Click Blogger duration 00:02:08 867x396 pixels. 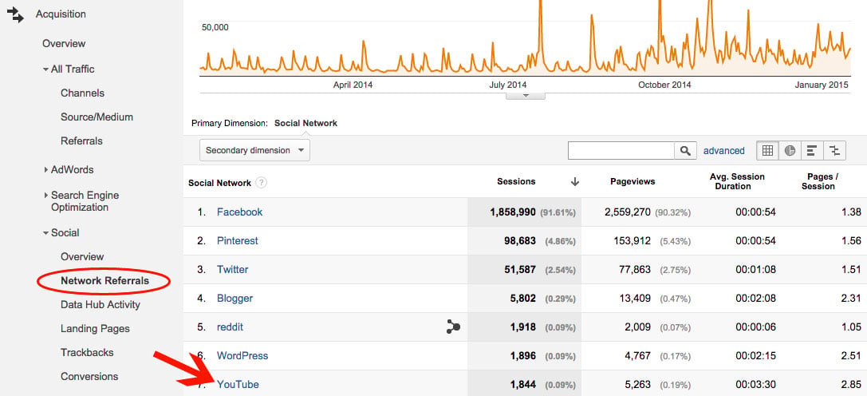pos(755,299)
